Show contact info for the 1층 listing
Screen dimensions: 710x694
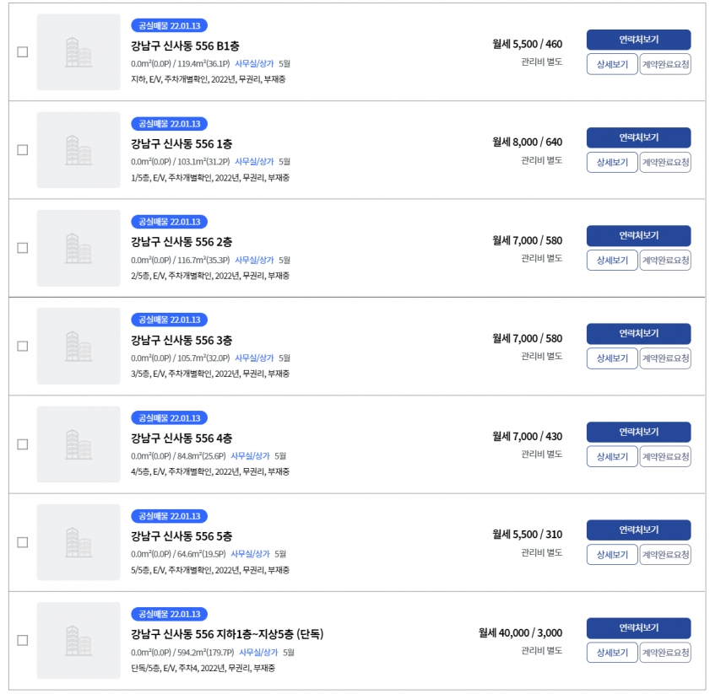(x=638, y=137)
